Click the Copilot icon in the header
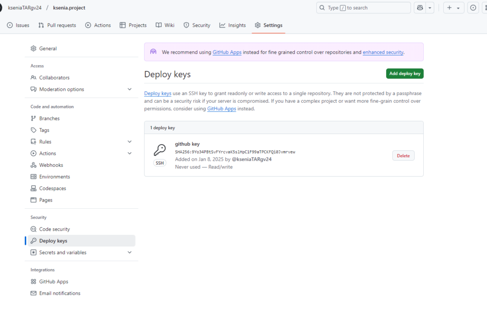Image resolution: width=487 pixels, height=311 pixels. coord(420,8)
